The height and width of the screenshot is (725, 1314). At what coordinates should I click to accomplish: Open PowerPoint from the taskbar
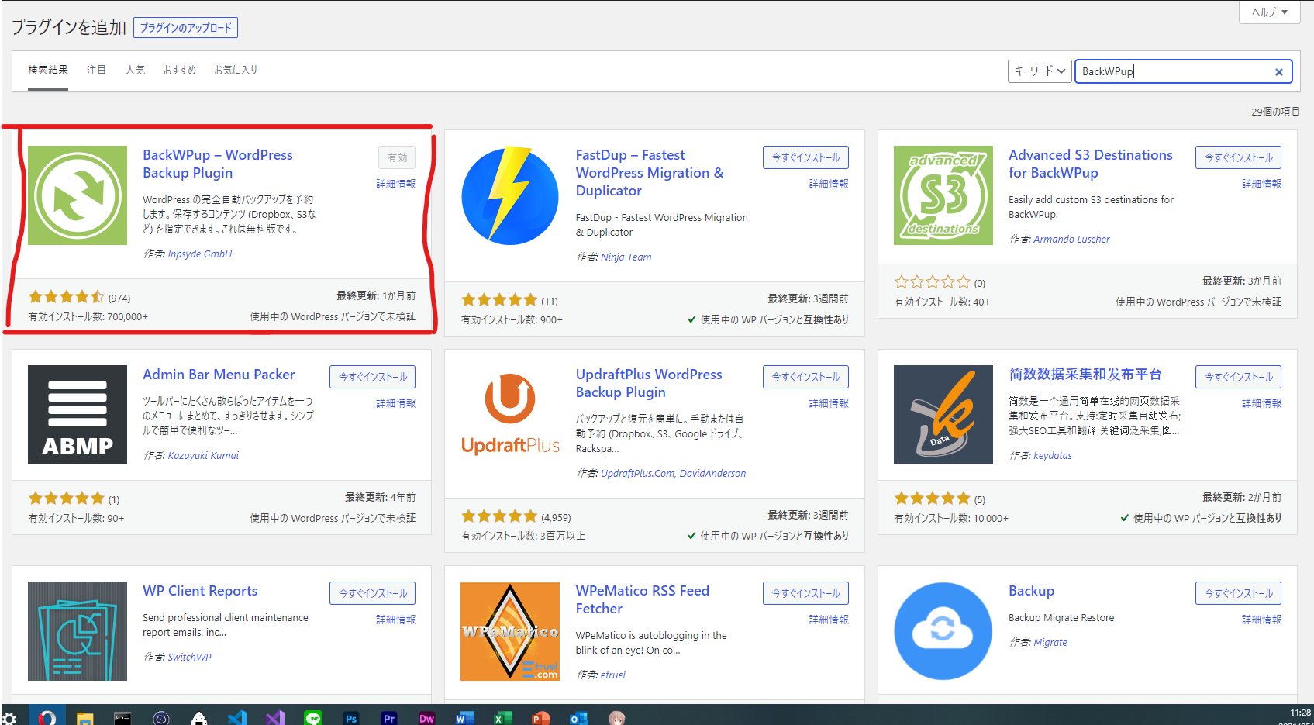[541, 718]
